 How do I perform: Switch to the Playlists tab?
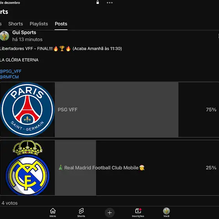click(x=39, y=24)
